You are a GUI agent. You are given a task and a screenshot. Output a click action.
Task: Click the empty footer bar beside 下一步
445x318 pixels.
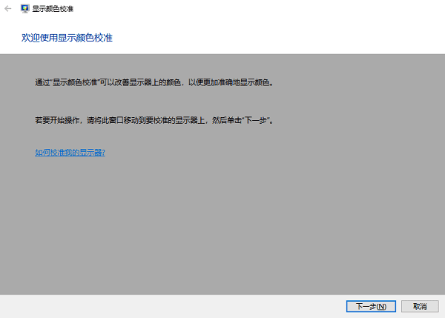(x=171, y=306)
